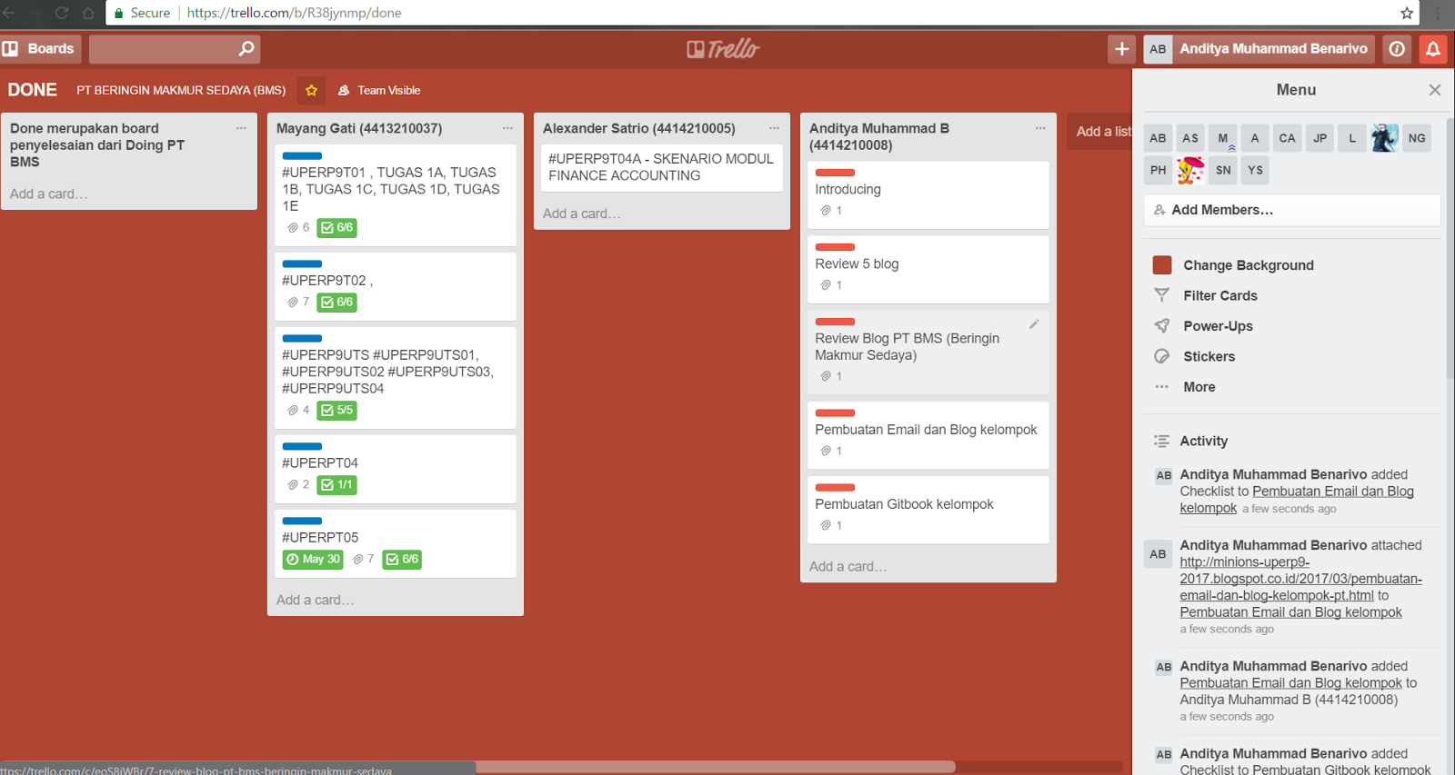Image resolution: width=1455 pixels, height=775 pixels.
Task: Bookmark page with browser star icon
Action: [1407, 13]
